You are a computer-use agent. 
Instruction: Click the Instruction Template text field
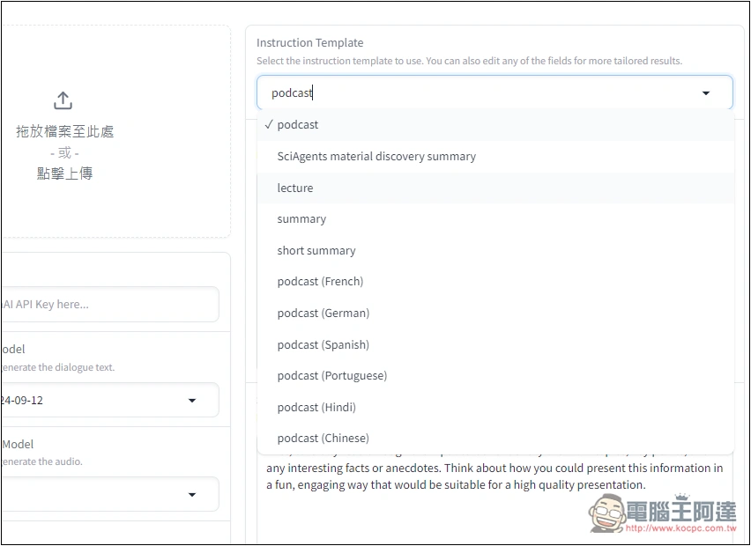point(479,92)
